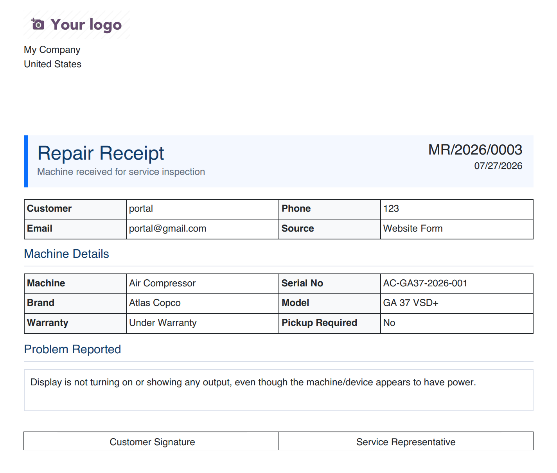The image size is (557, 473).
Task: Click the receipt number MR/2026/0003
Action: [475, 150]
